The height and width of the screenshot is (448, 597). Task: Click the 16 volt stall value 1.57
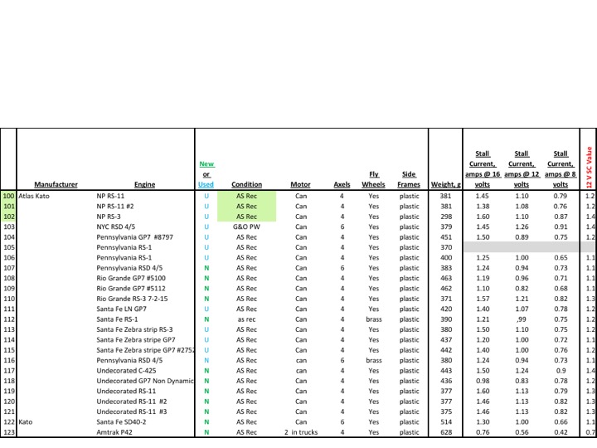[x=483, y=299]
